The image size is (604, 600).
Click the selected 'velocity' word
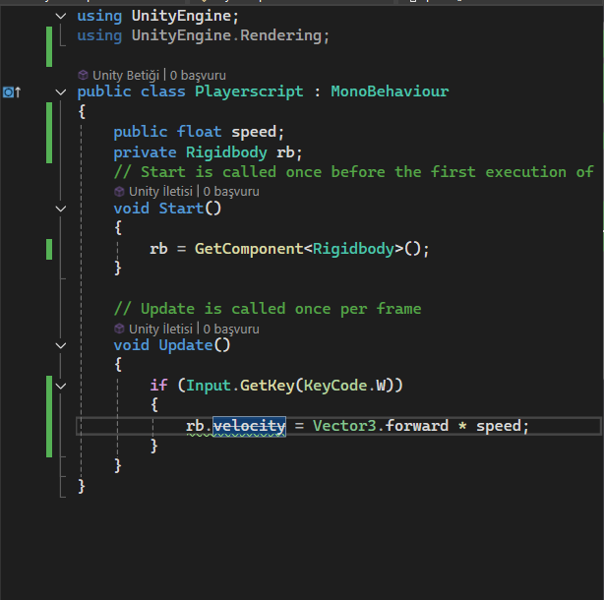tap(249, 426)
